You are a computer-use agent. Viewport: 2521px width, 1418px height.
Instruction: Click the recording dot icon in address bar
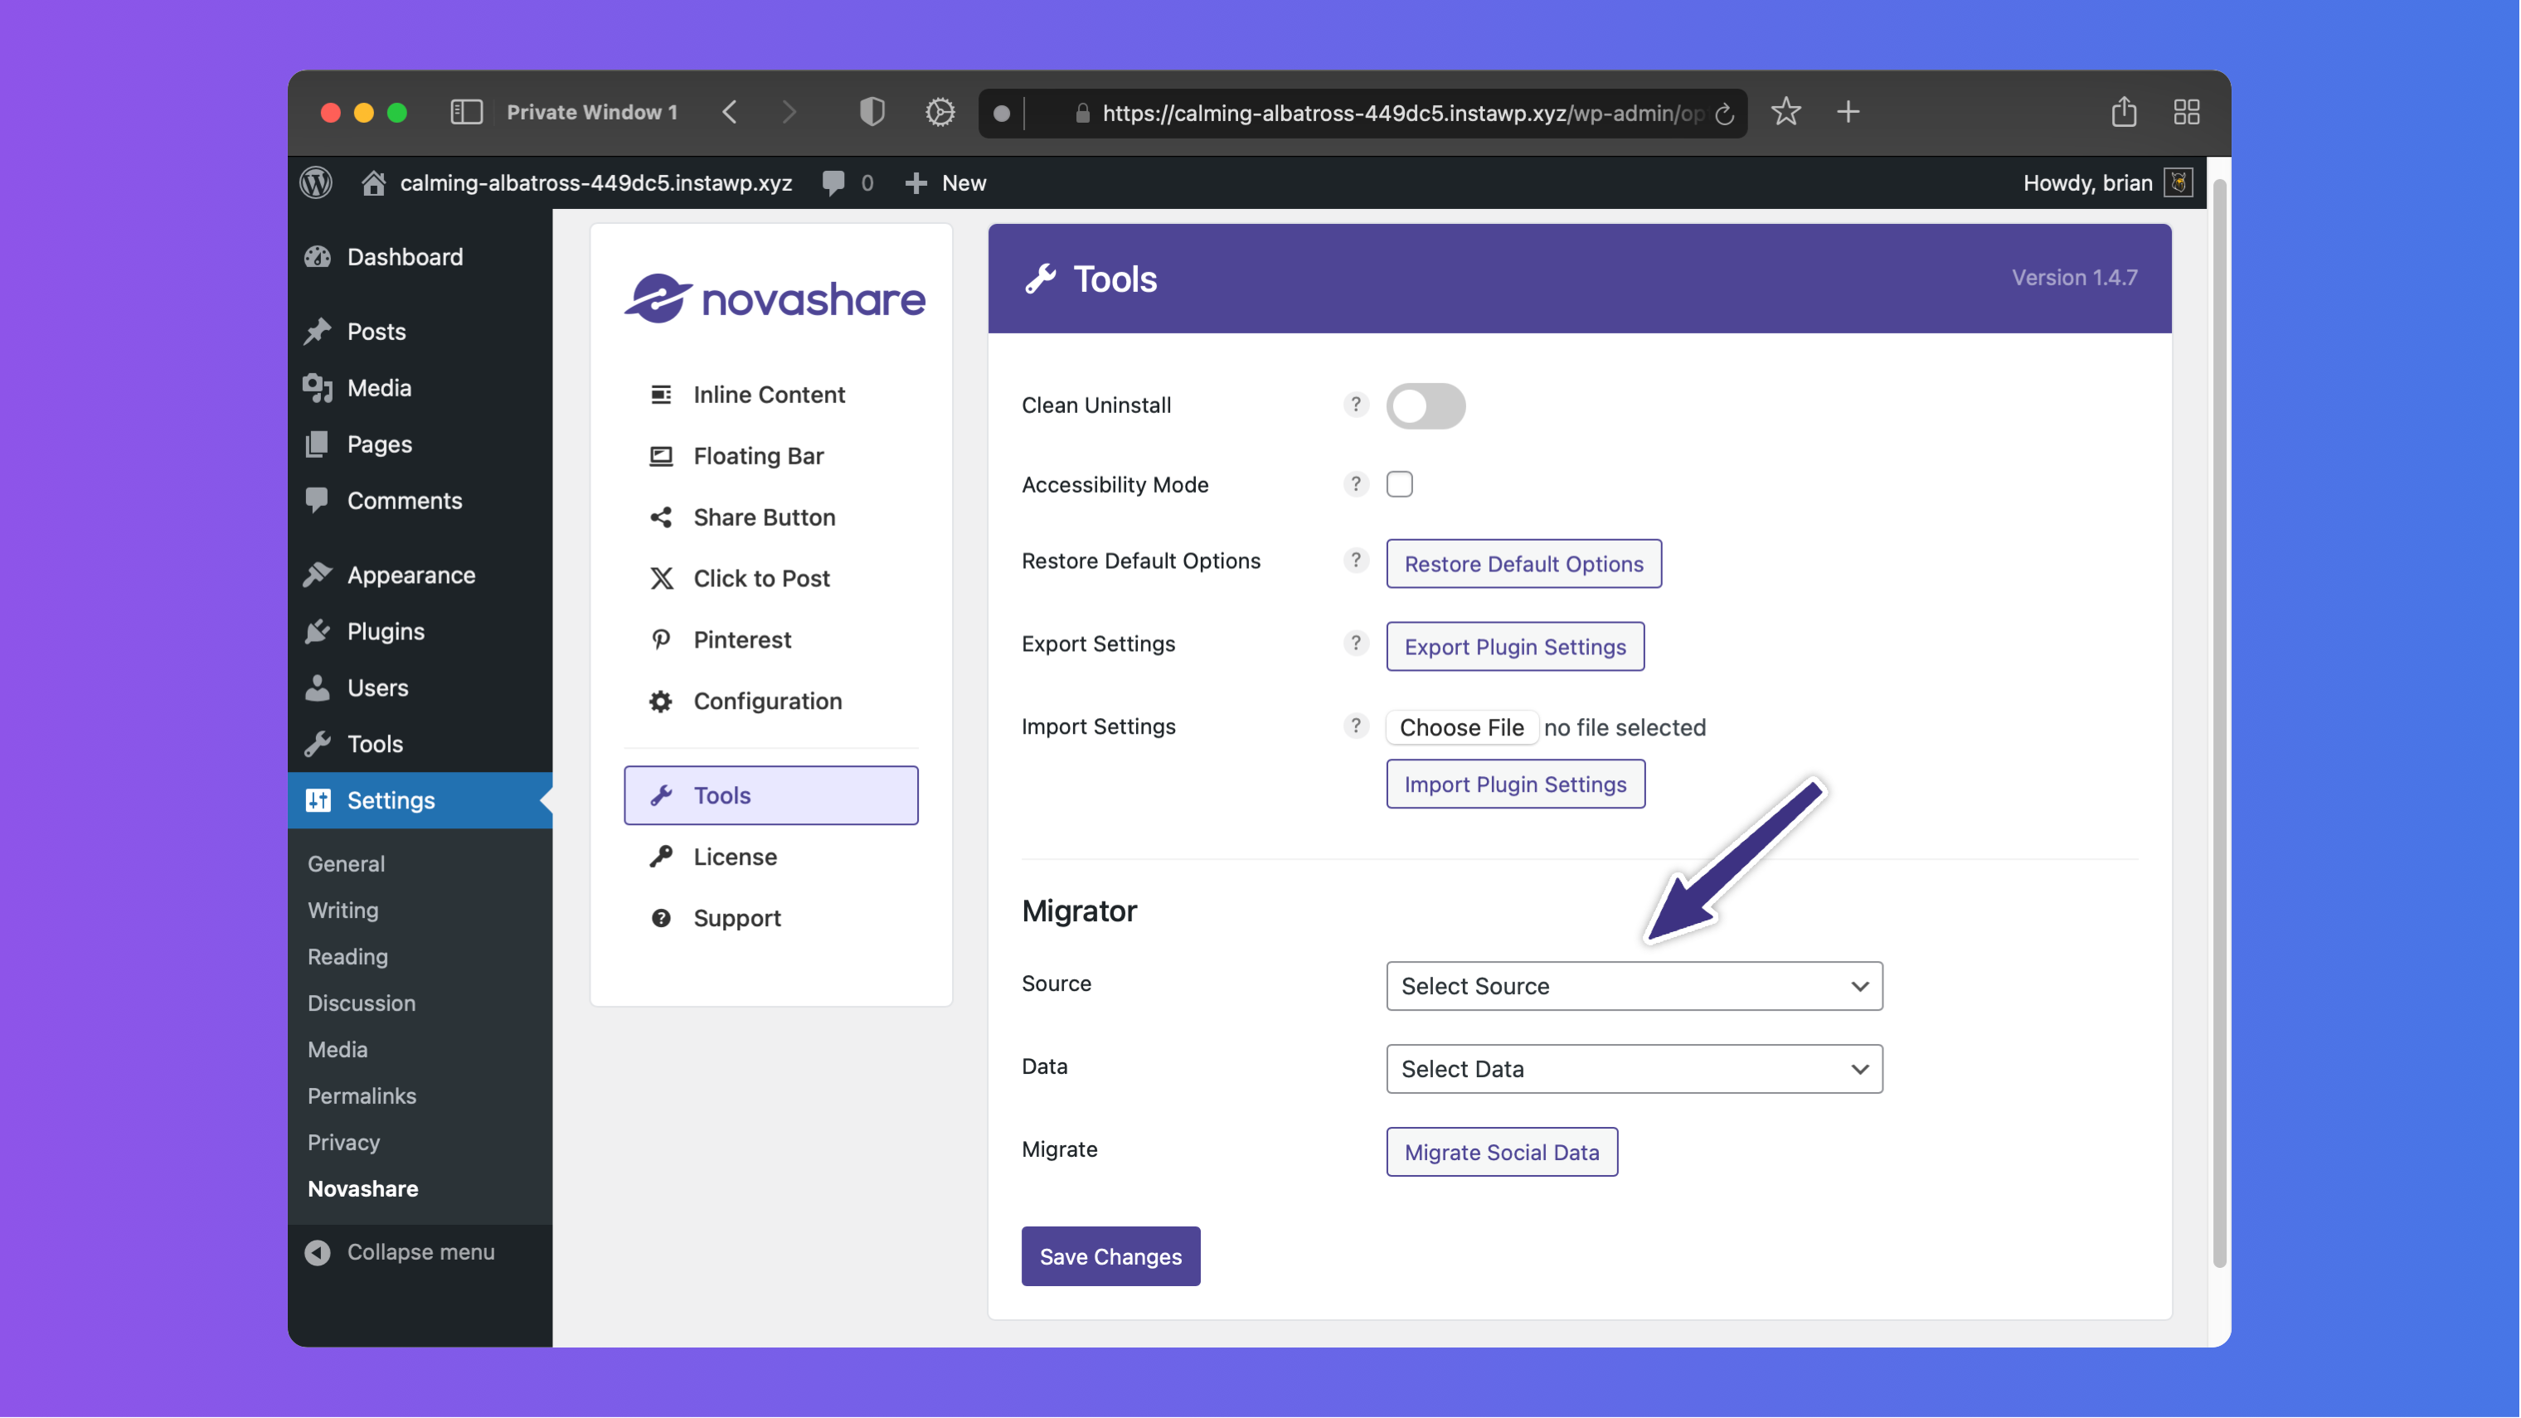pyautogui.click(x=1001, y=114)
